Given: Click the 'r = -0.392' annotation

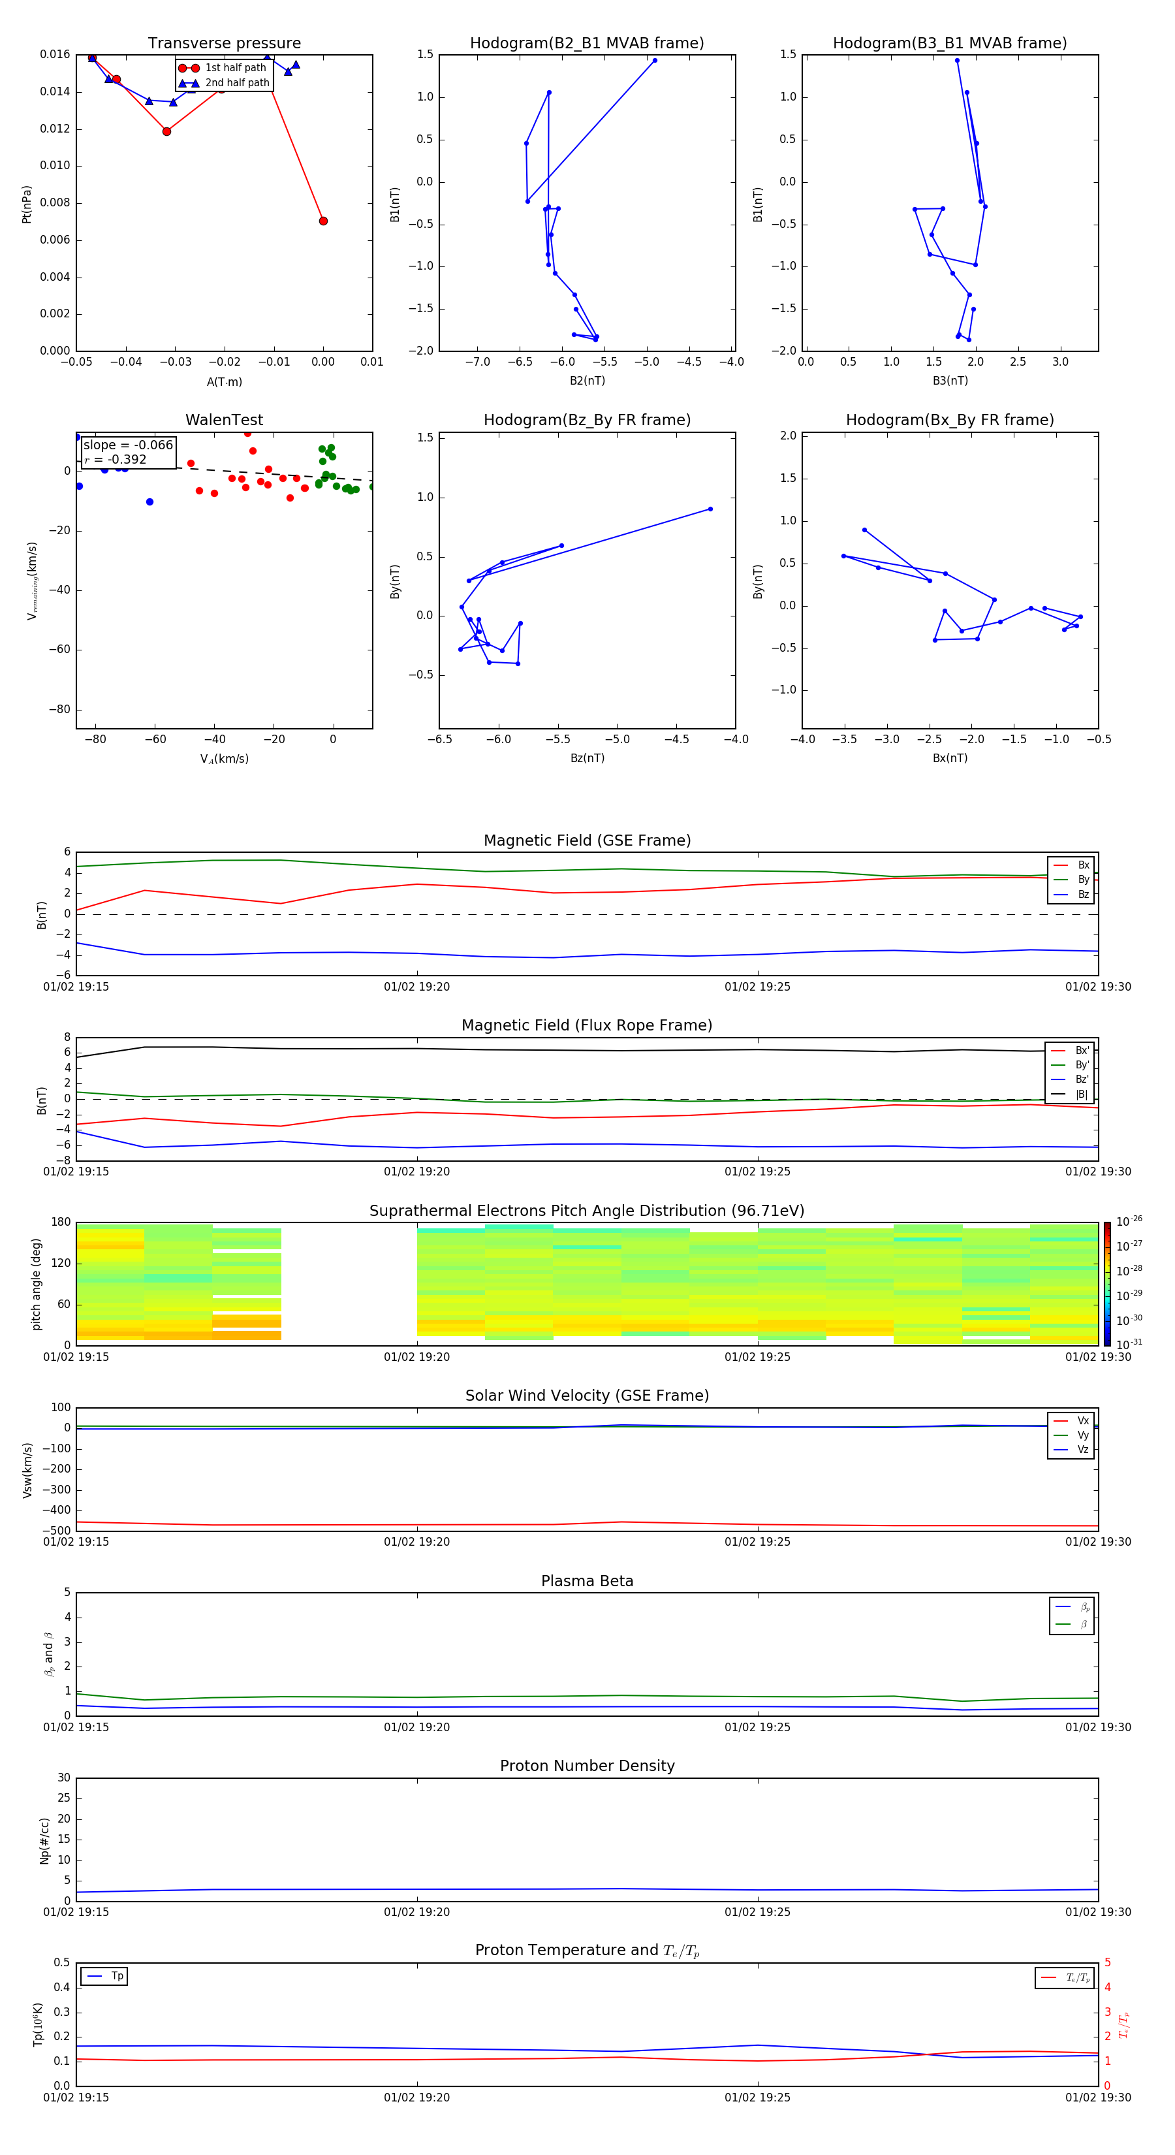Looking at the screenshot, I should 115,459.
